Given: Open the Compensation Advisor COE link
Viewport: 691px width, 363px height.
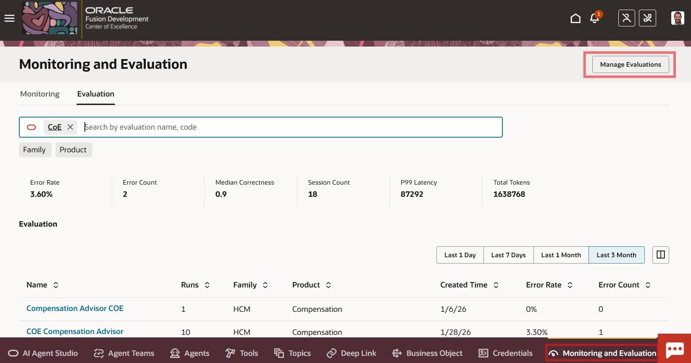Looking at the screenshot, I should tap(75, 308).
